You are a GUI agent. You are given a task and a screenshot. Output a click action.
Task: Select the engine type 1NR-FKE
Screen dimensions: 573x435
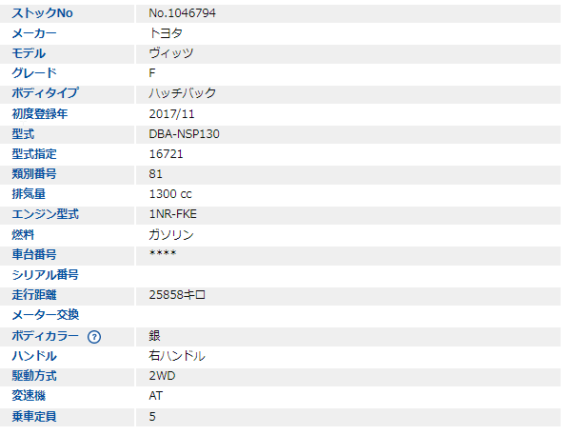173,214
